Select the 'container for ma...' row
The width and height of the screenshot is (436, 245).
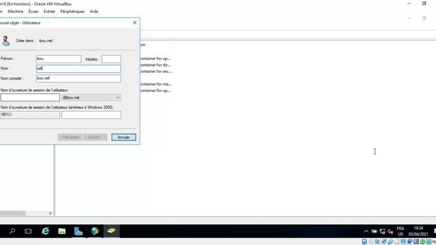click(156, 84)
